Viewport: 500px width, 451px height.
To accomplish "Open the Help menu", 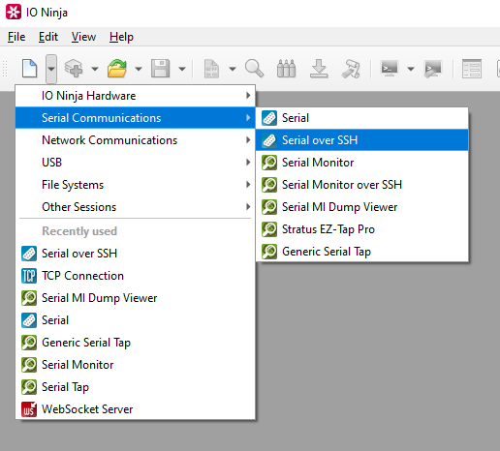I will click(x=121, y=37).
